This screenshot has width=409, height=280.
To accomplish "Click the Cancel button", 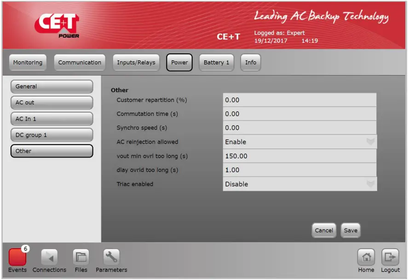I will pos(324,230).
